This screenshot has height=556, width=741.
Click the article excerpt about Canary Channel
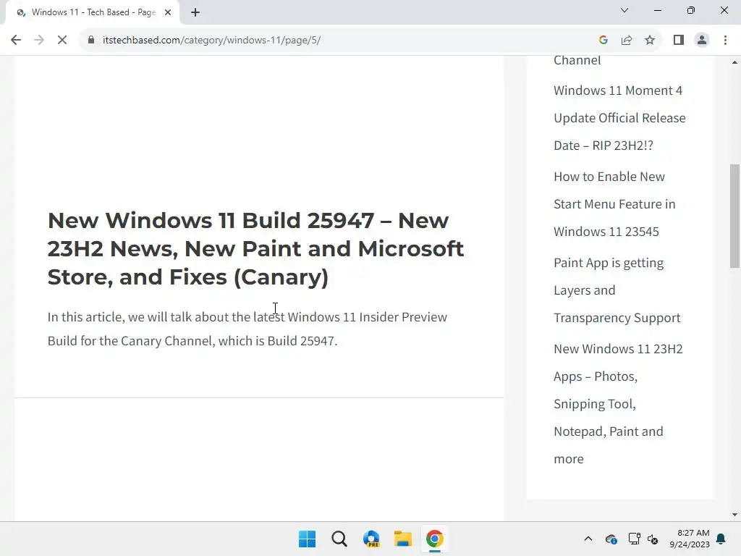click(x=247, y=329)
